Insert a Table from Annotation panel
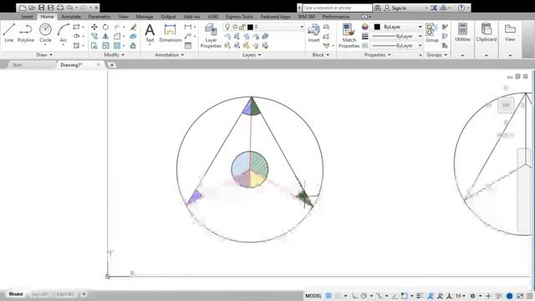 point(188,45)
